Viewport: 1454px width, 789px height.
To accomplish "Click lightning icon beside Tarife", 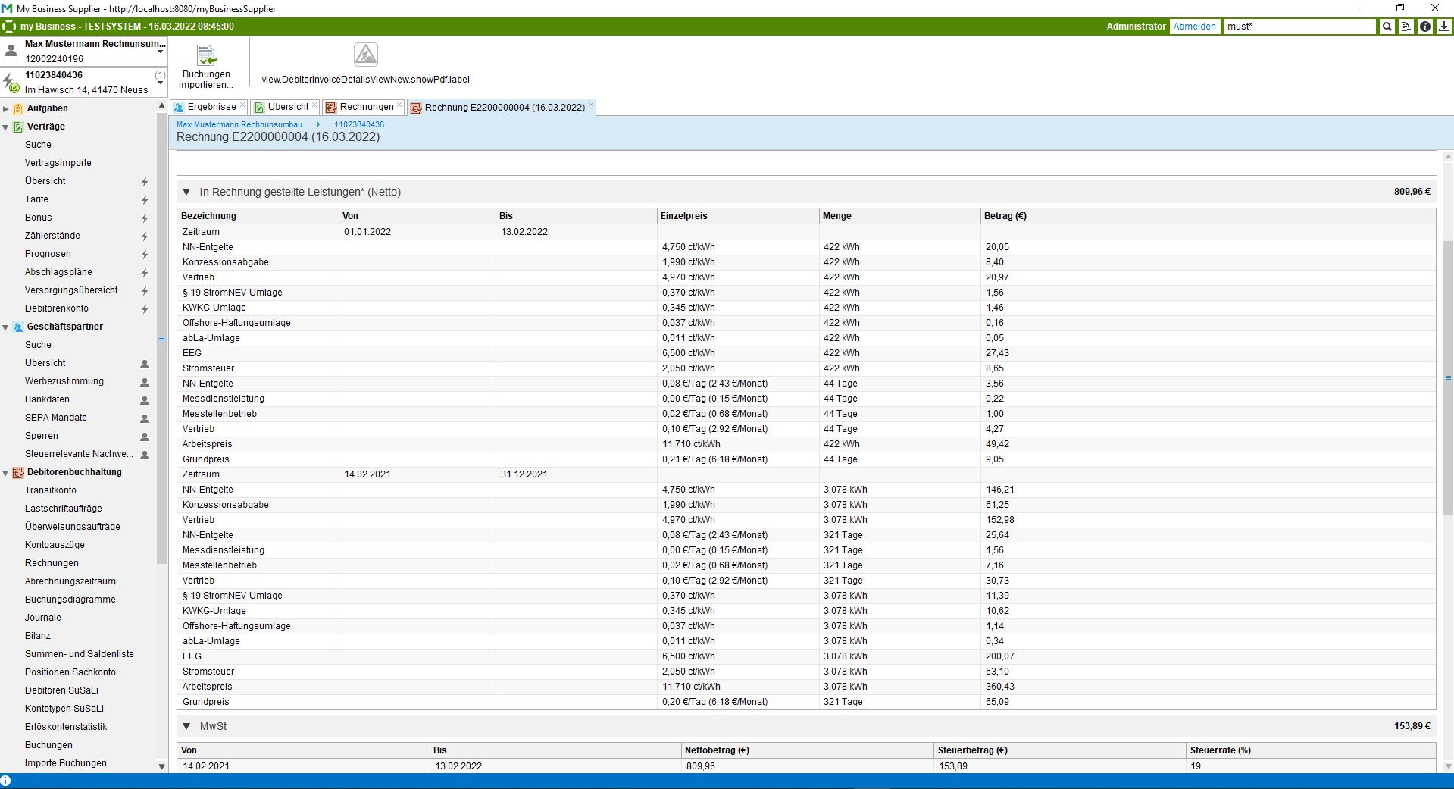I will click(x=144, y=200).
